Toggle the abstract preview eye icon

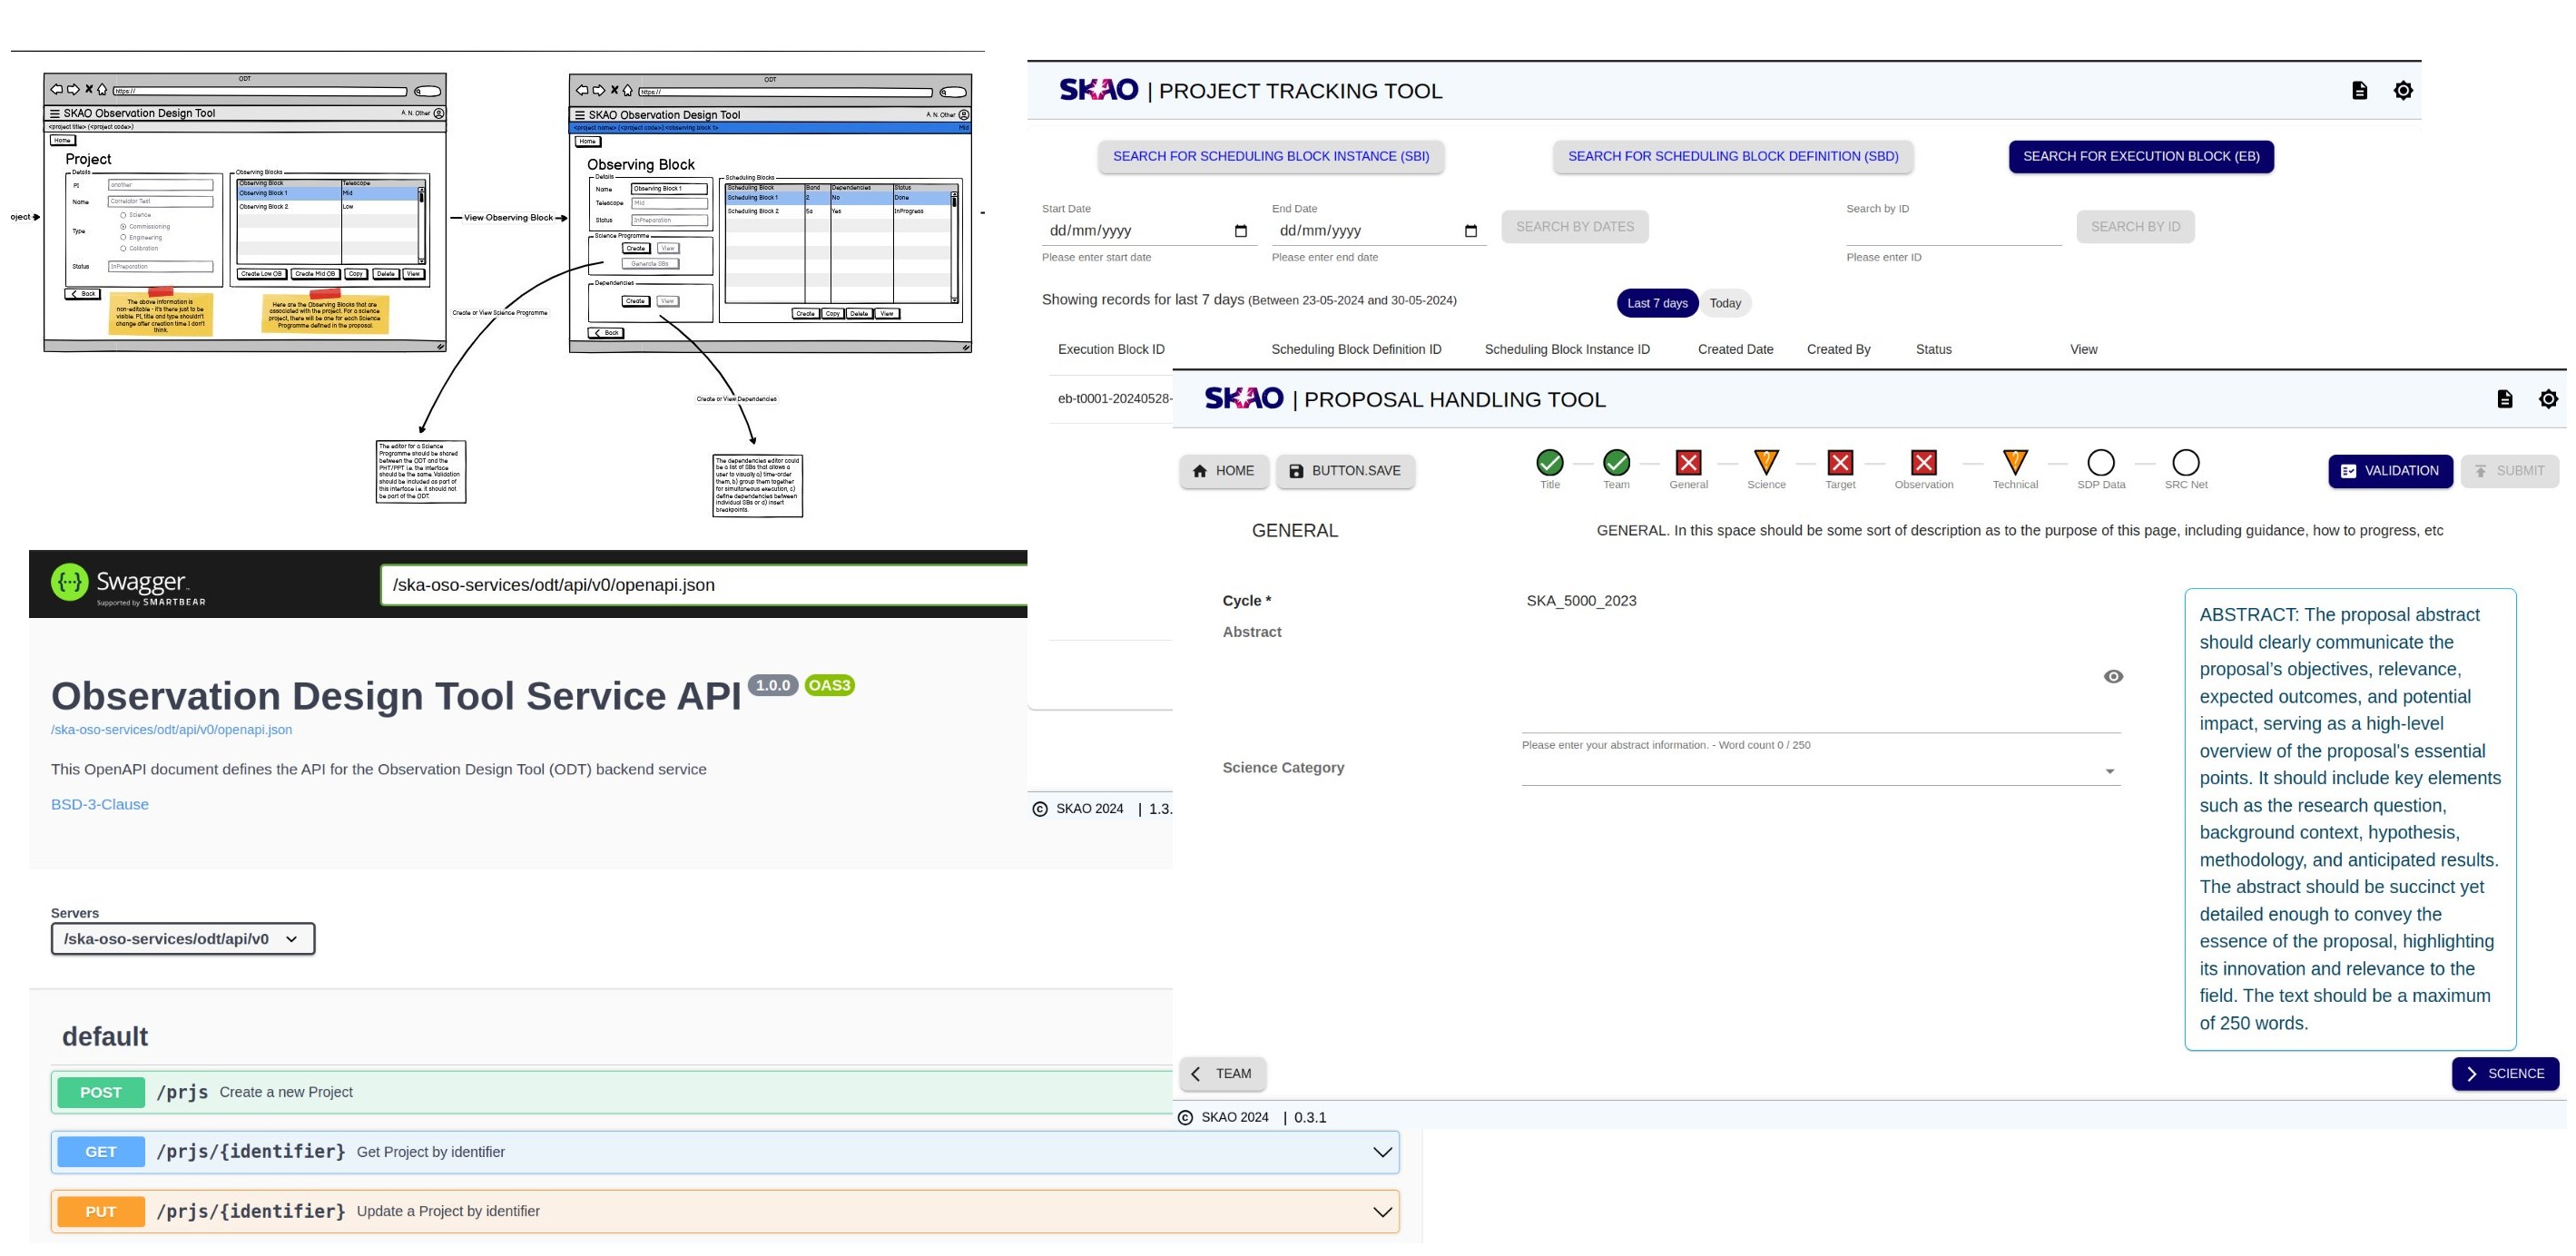pyautogui.click(x=2113, y=677)
